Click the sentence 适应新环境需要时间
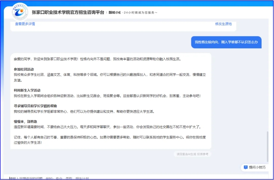This screenshot has height=180, width=274. tap(107, 127)
